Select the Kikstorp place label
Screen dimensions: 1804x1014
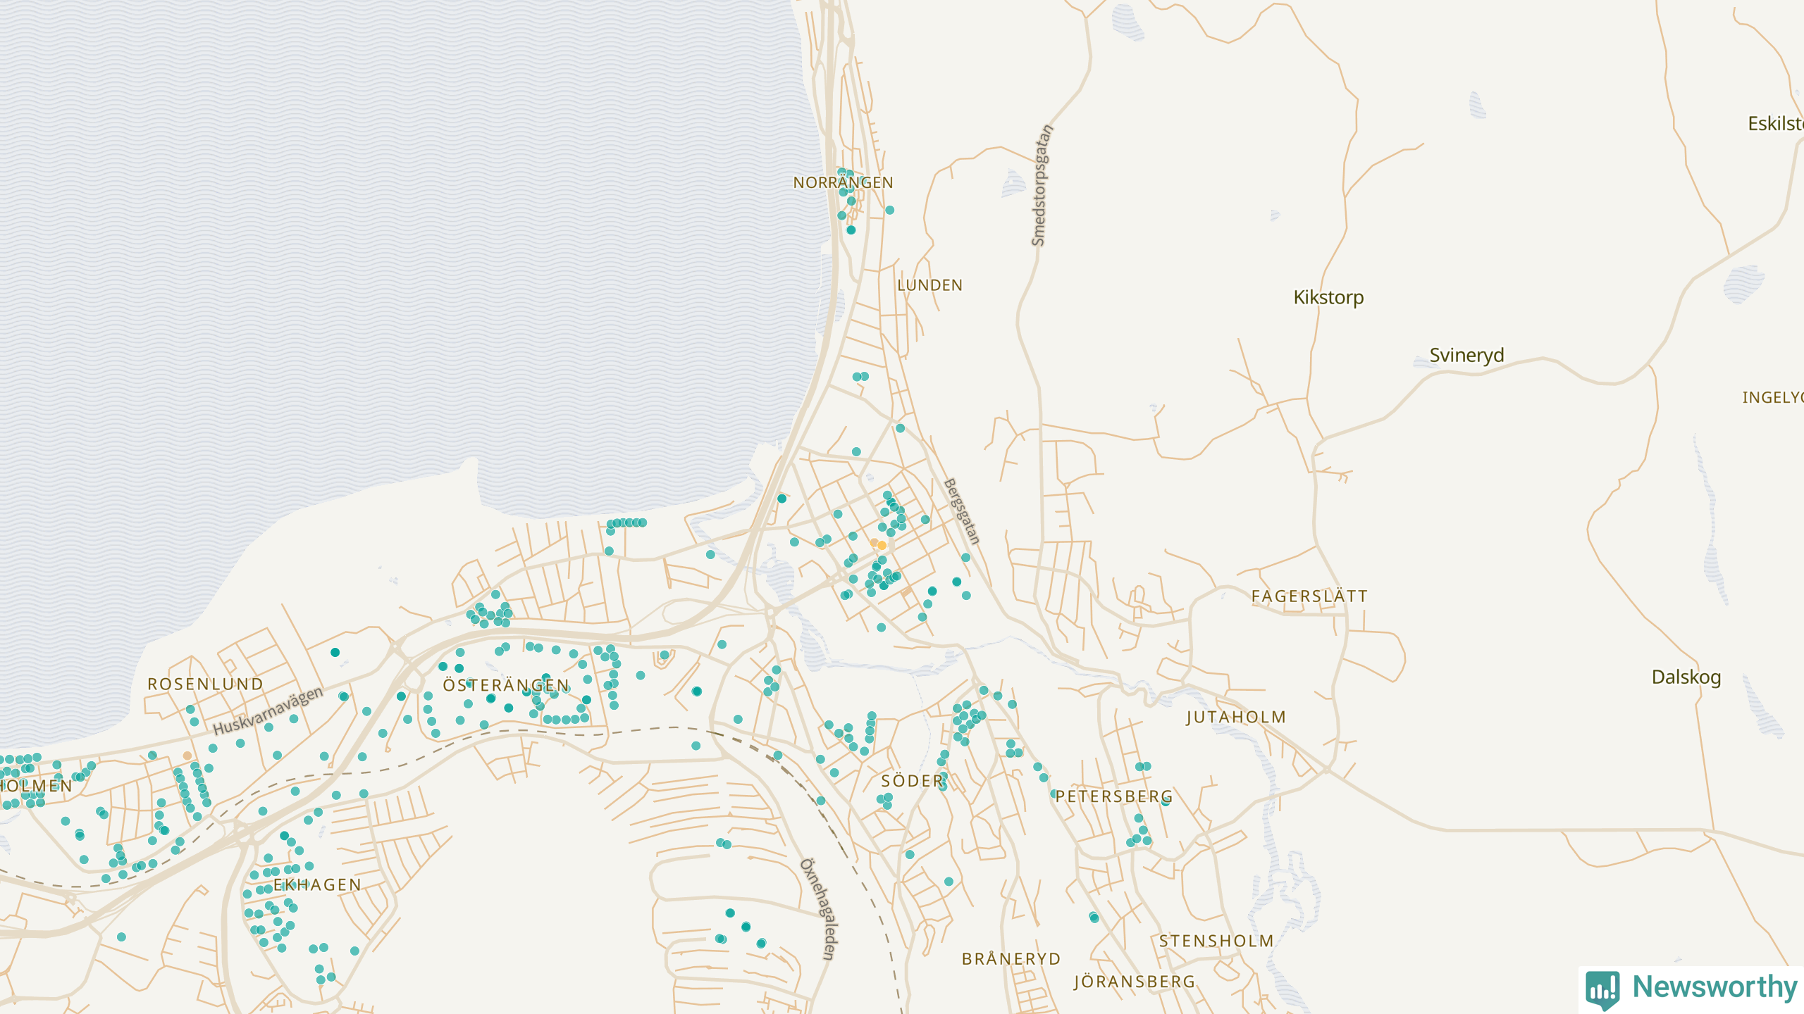pos(1328,297)
